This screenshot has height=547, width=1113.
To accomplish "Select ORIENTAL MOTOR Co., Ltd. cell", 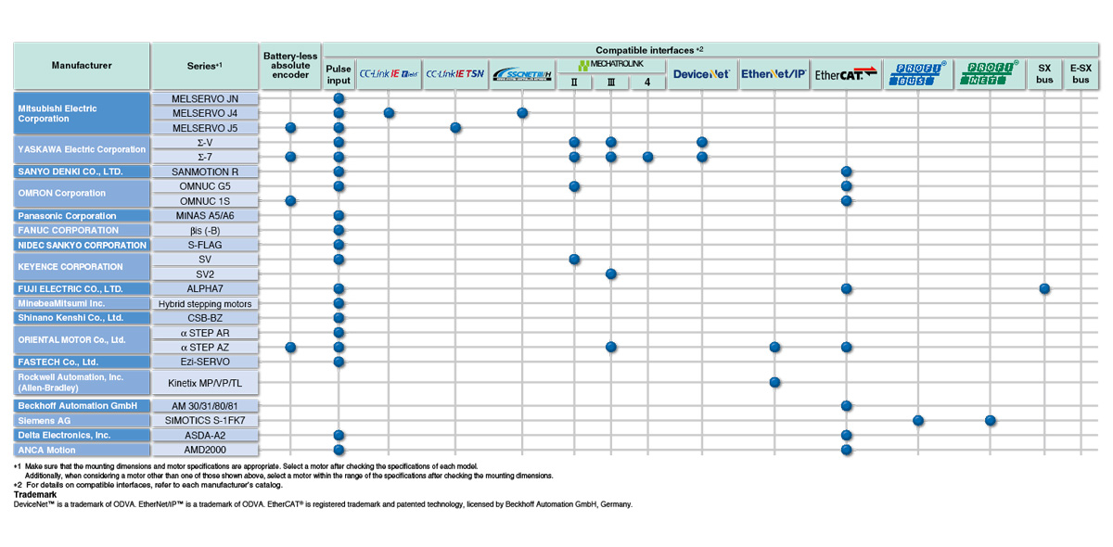I will tap(82, 339).
